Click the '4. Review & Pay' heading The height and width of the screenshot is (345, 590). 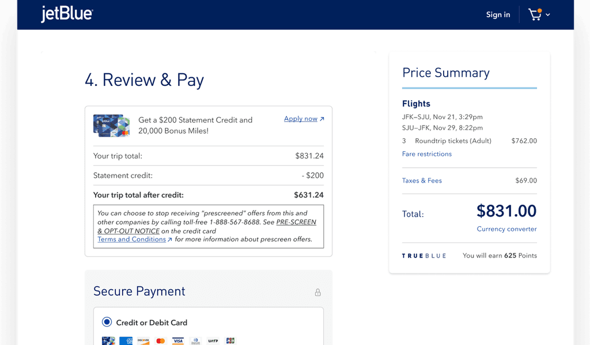(145, 79)
